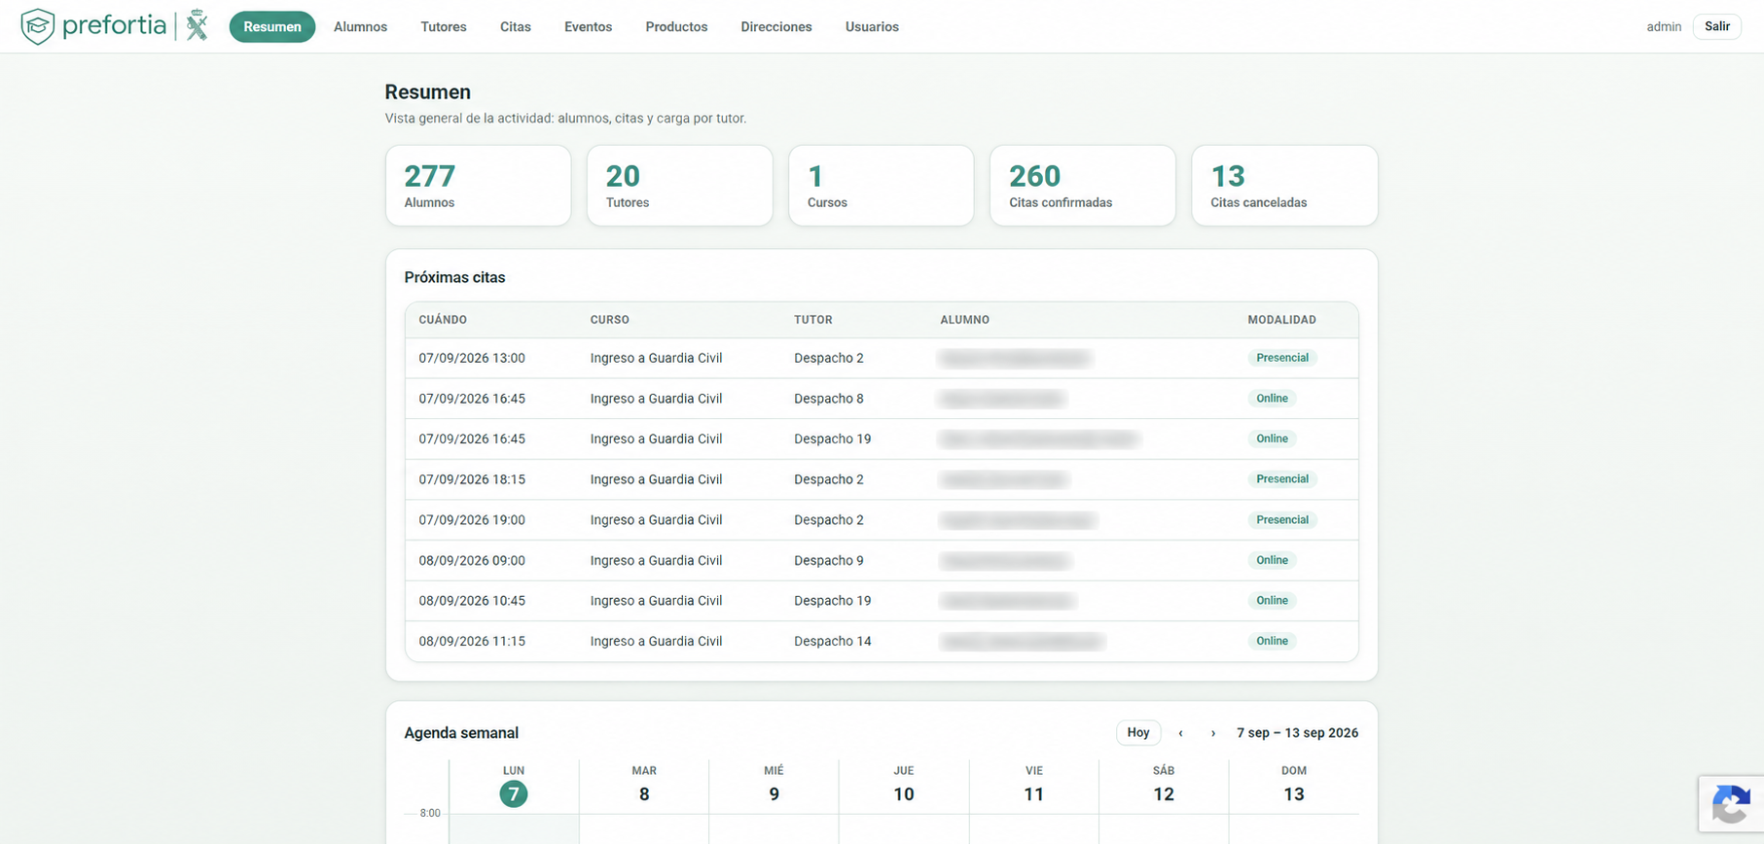Viewport: 1764px width, 844px height.
Task: Open the Alumnos section
Action: coord(360,27)
